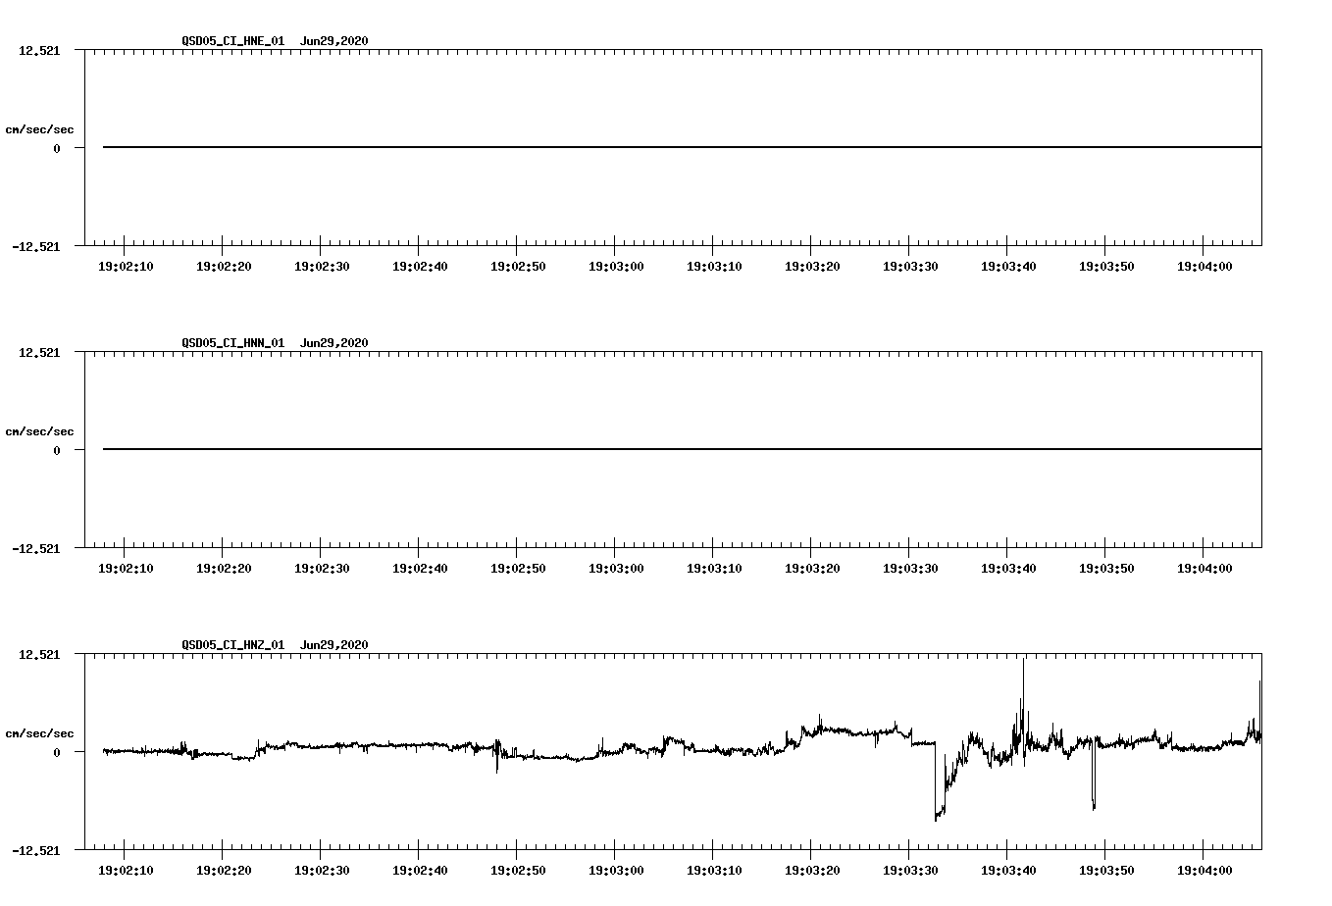The width and height of the screenshot is (1332, 906).
Task: Click the flat HNN trace line
Action: pyautogui.click(x=682, y=449)
